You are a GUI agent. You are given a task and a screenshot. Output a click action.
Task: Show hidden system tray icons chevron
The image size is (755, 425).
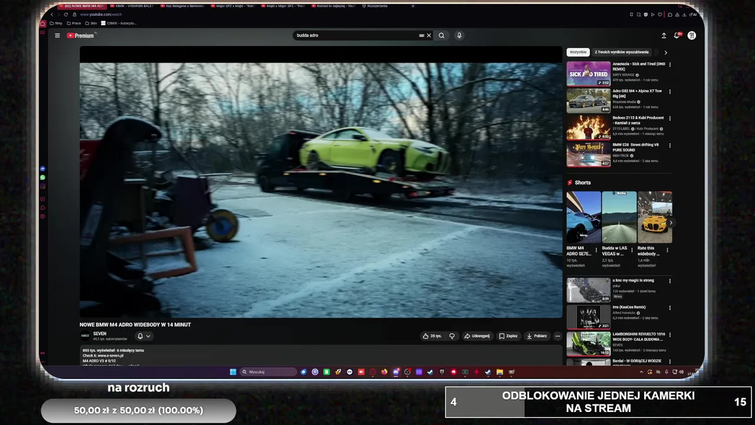click(x=641, y=372)
